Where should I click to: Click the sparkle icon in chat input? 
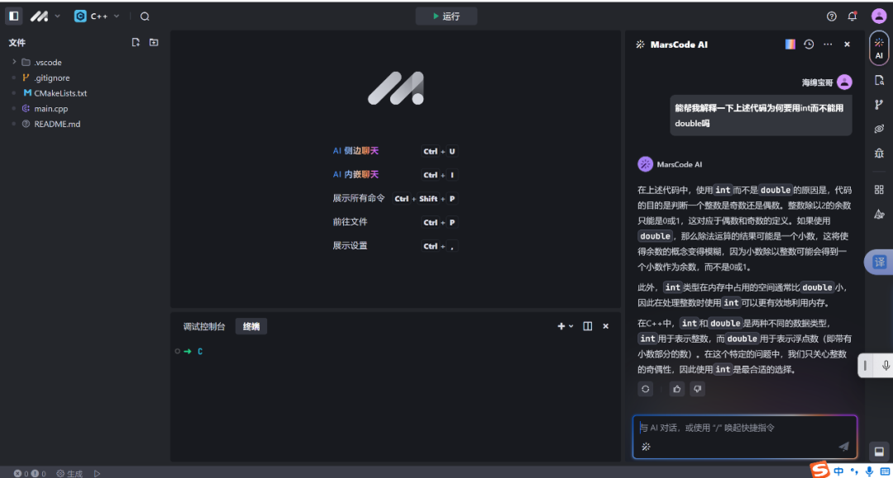tap(646, 447)
